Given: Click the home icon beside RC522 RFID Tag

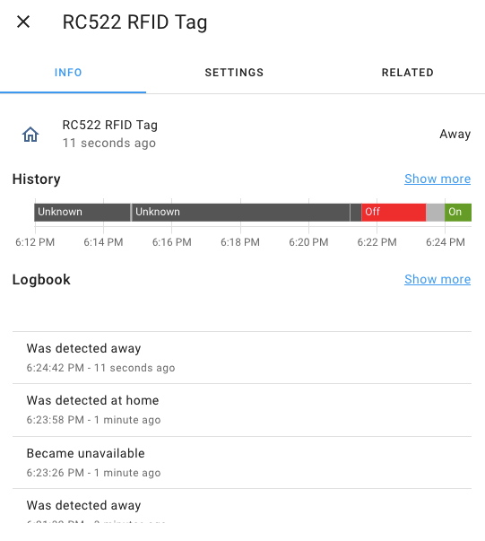Looking at the screenshot, I should (30, 135).
